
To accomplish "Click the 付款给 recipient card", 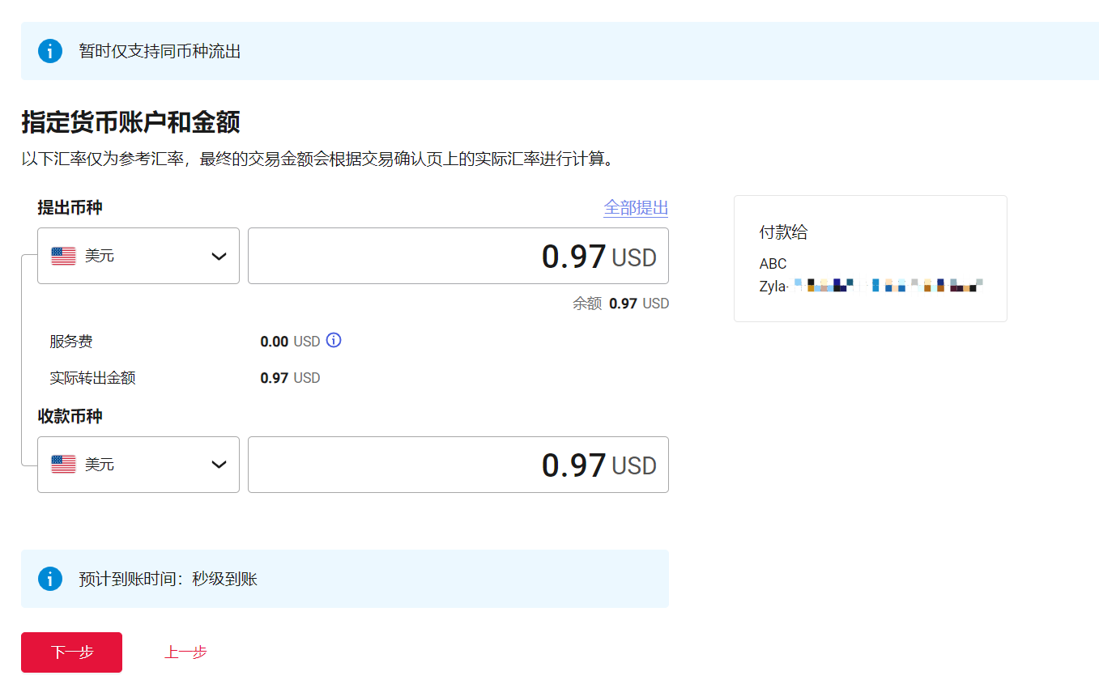I will coord(870,258).
